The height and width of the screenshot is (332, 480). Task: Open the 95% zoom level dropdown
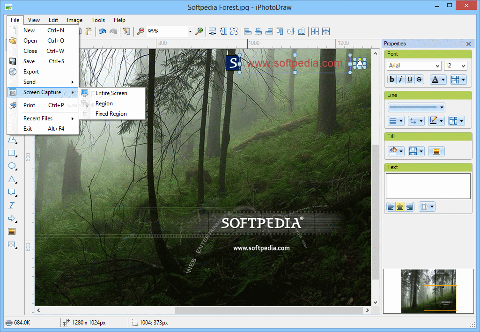coord(190,31)
